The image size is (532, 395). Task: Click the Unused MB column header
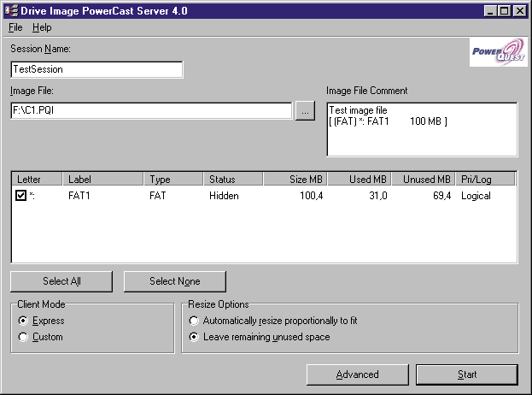424,179
